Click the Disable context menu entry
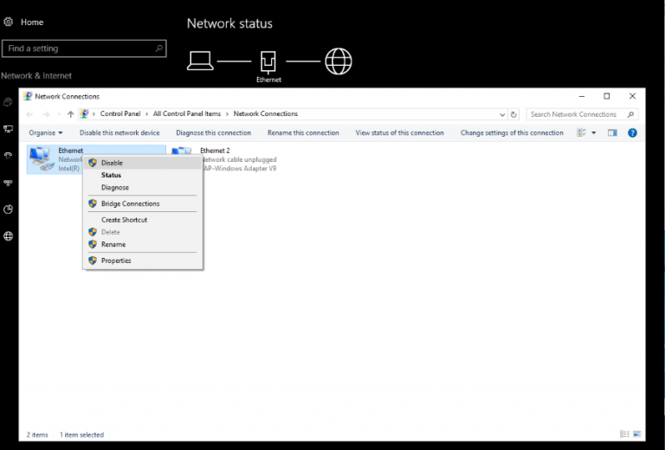 [143, 163]
